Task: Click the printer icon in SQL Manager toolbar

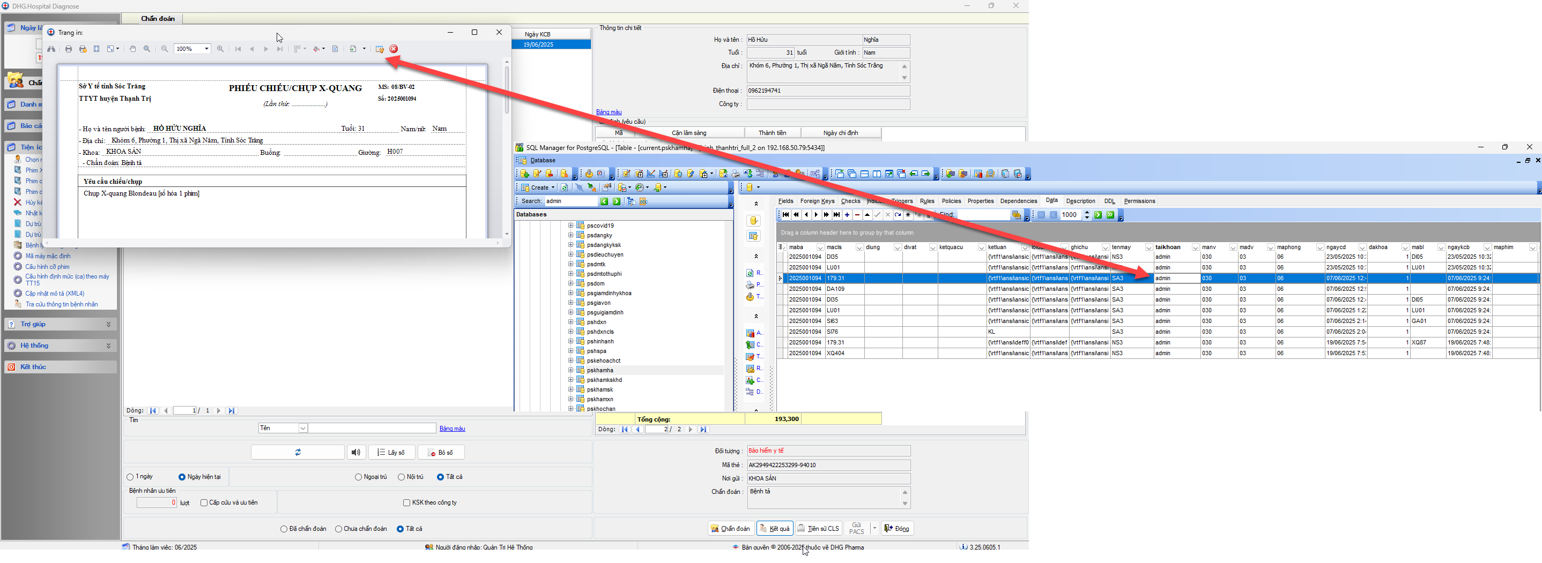Action: 736,174
